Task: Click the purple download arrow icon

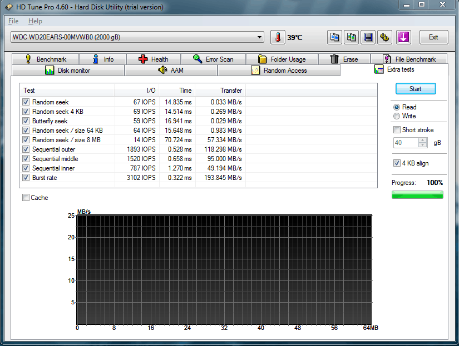Action: point(404,37)
